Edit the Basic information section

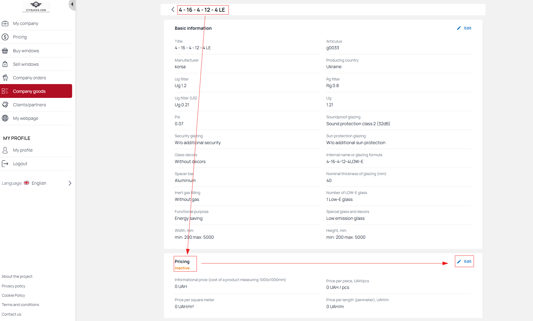coord(464,28)
